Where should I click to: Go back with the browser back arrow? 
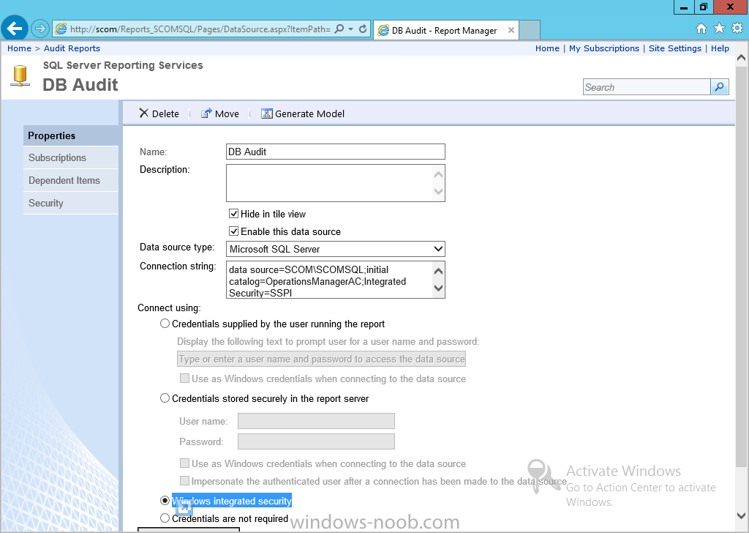15,29
